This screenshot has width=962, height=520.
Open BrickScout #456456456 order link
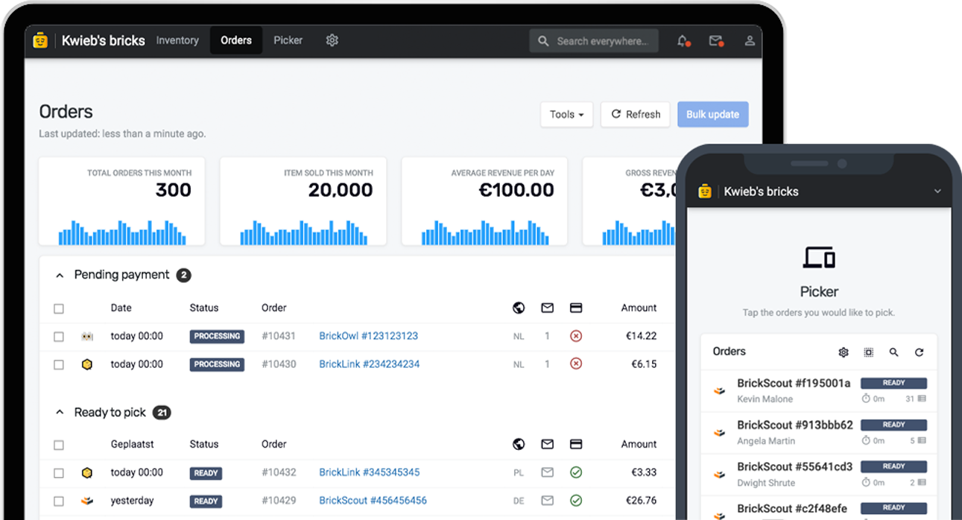pos(373,501)
